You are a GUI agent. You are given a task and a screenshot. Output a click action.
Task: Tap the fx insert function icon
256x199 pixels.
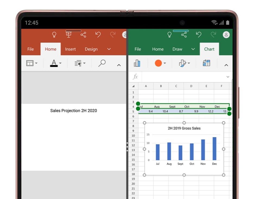[135, 76]
